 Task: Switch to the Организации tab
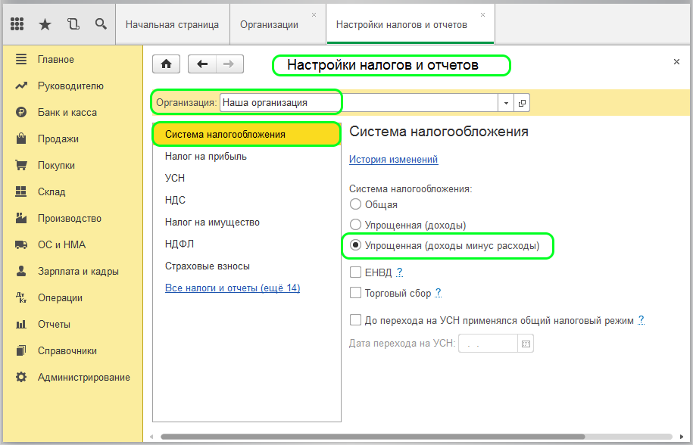pyautogui.click(x=269, y=24)
